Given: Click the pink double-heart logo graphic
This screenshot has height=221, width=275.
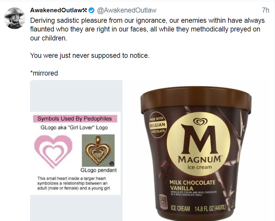Looking at the screenshot, I should [53, 151].
